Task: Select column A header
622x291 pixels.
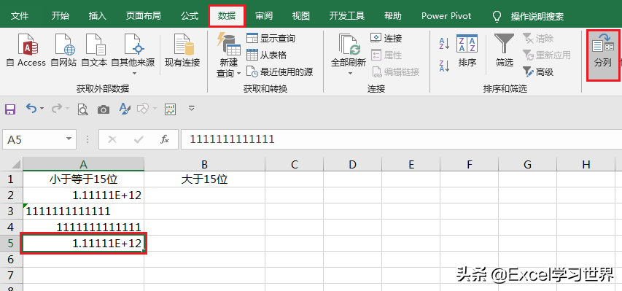Action: coord(83,164)
